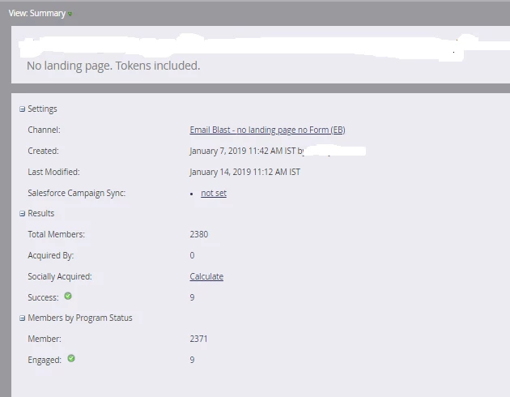Click the Last Modified: label
Viewport: 510px width, 397px height.
click(x=53, y=172)
